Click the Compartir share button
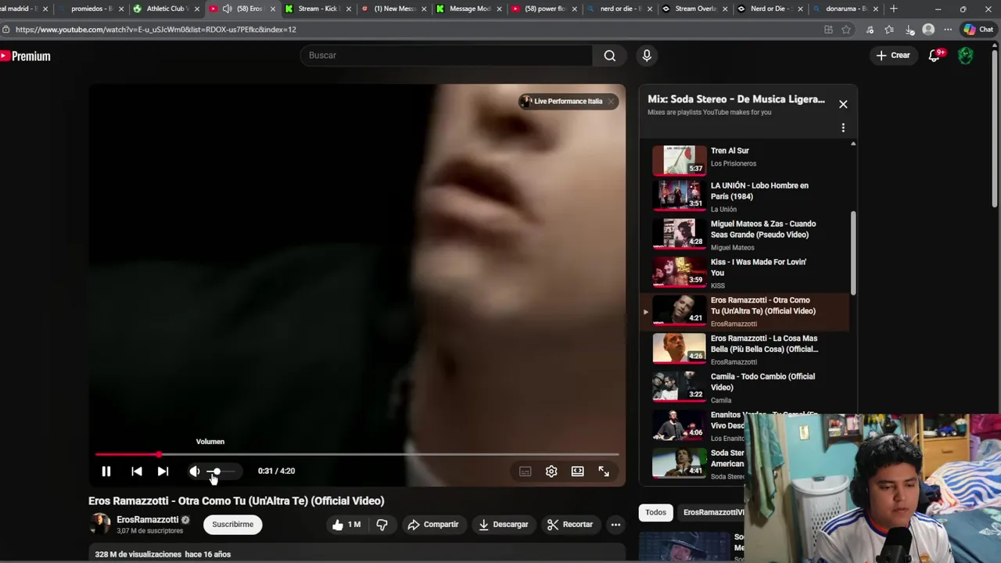 click(432, 525)
